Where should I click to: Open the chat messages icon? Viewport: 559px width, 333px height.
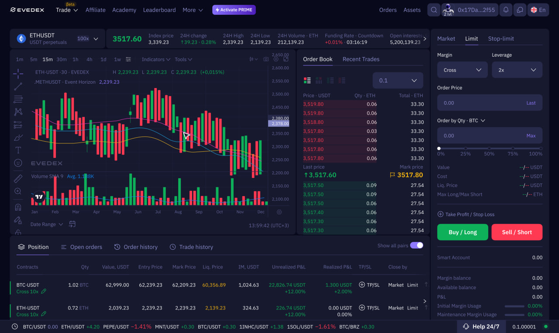520,10
